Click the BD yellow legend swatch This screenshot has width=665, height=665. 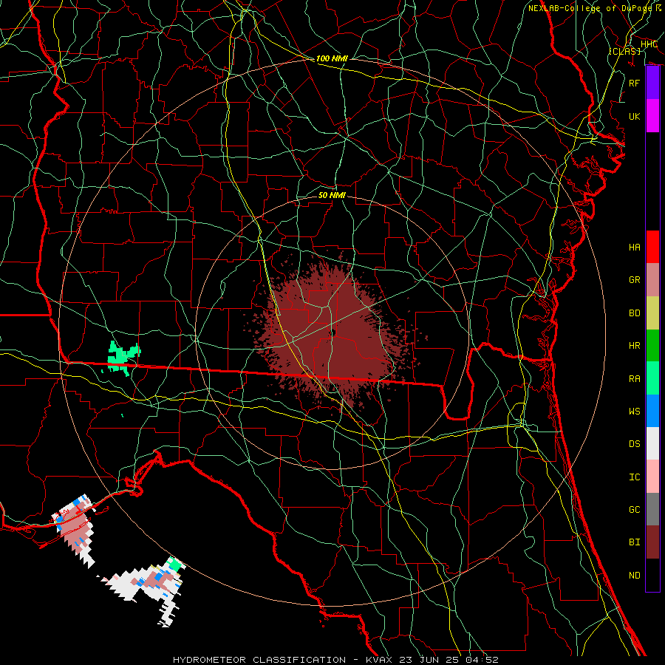click(x=652, y=313)
